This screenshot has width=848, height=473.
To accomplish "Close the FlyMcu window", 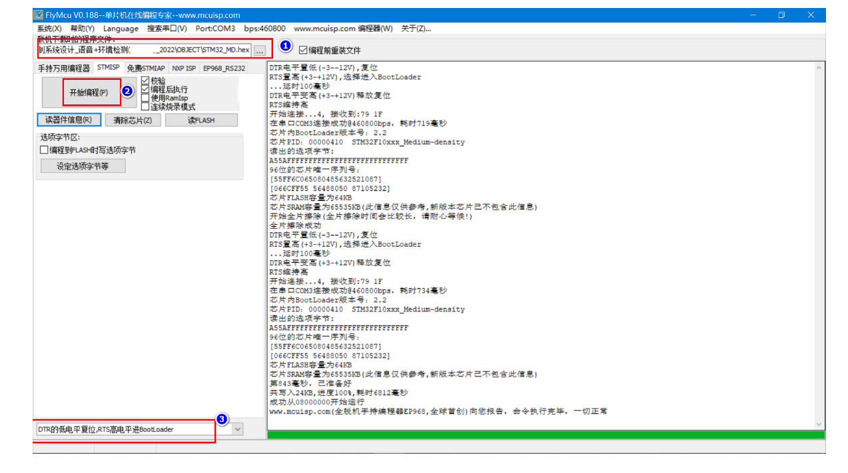I will tap(811, 15).
